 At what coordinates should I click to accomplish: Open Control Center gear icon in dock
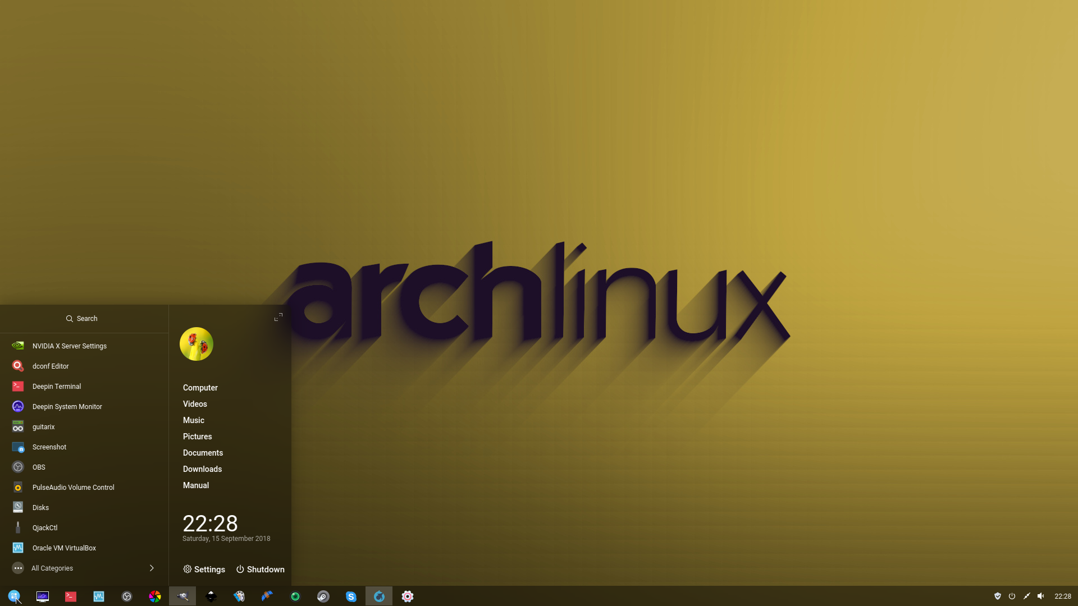[408, 596]
